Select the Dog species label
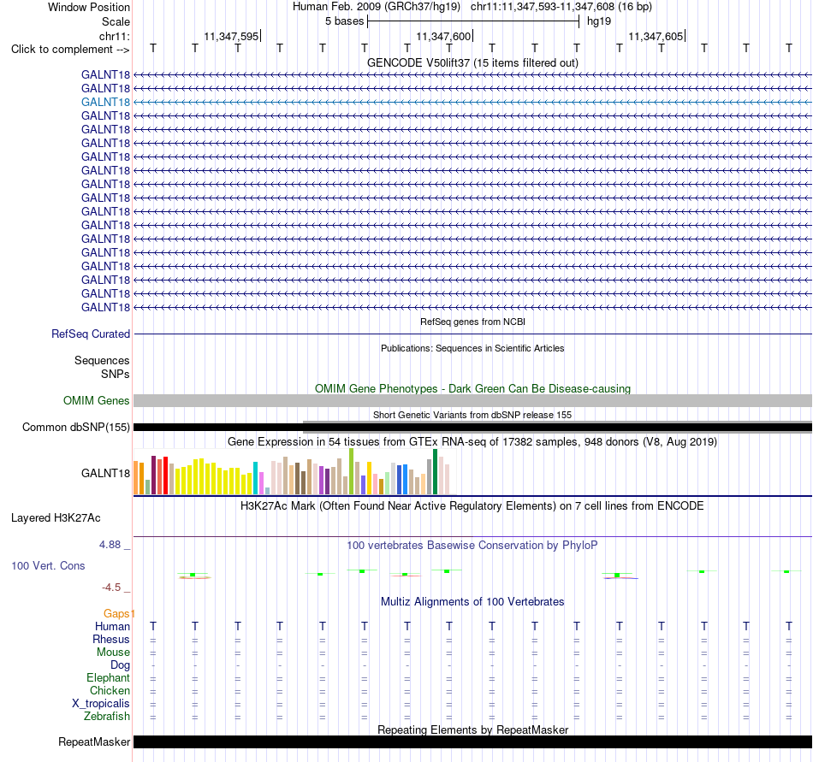813x762 pixels. click(x=120, y=665)
